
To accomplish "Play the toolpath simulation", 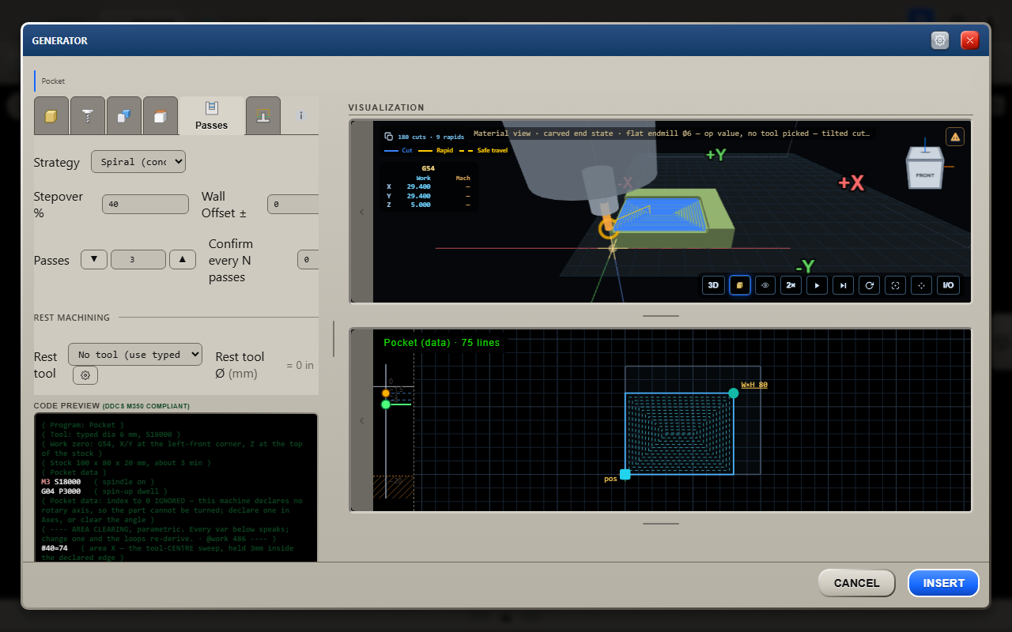I will pos(818,285).
